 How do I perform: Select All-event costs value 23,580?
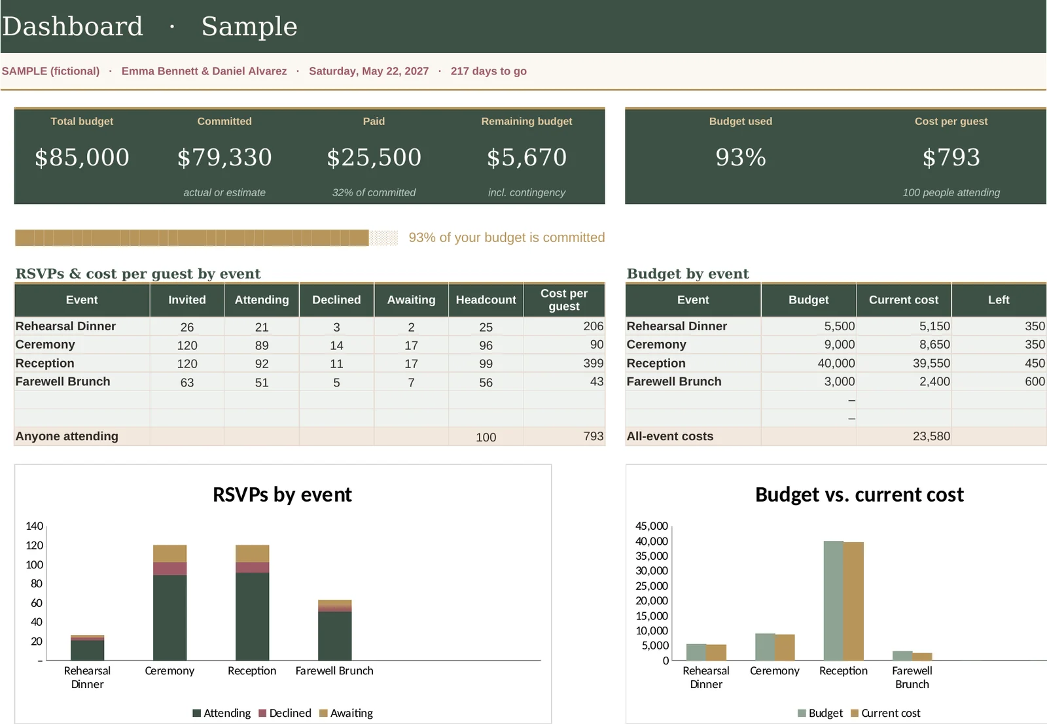tap(931, 436)
